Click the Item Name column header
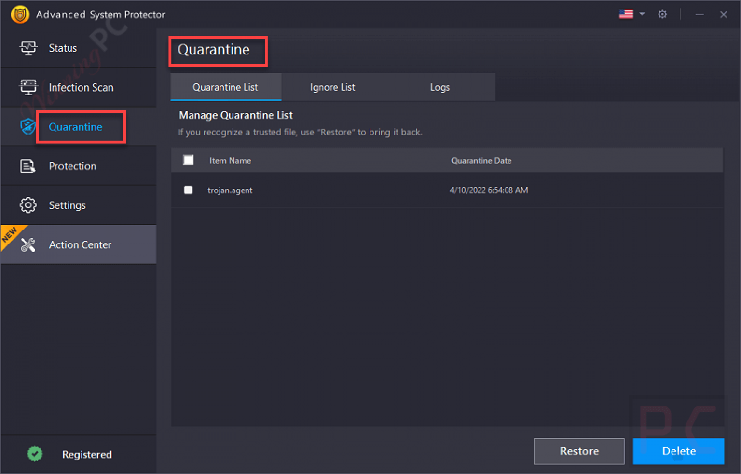This screenshot has height=474, width=741. (x=230, y=161)
